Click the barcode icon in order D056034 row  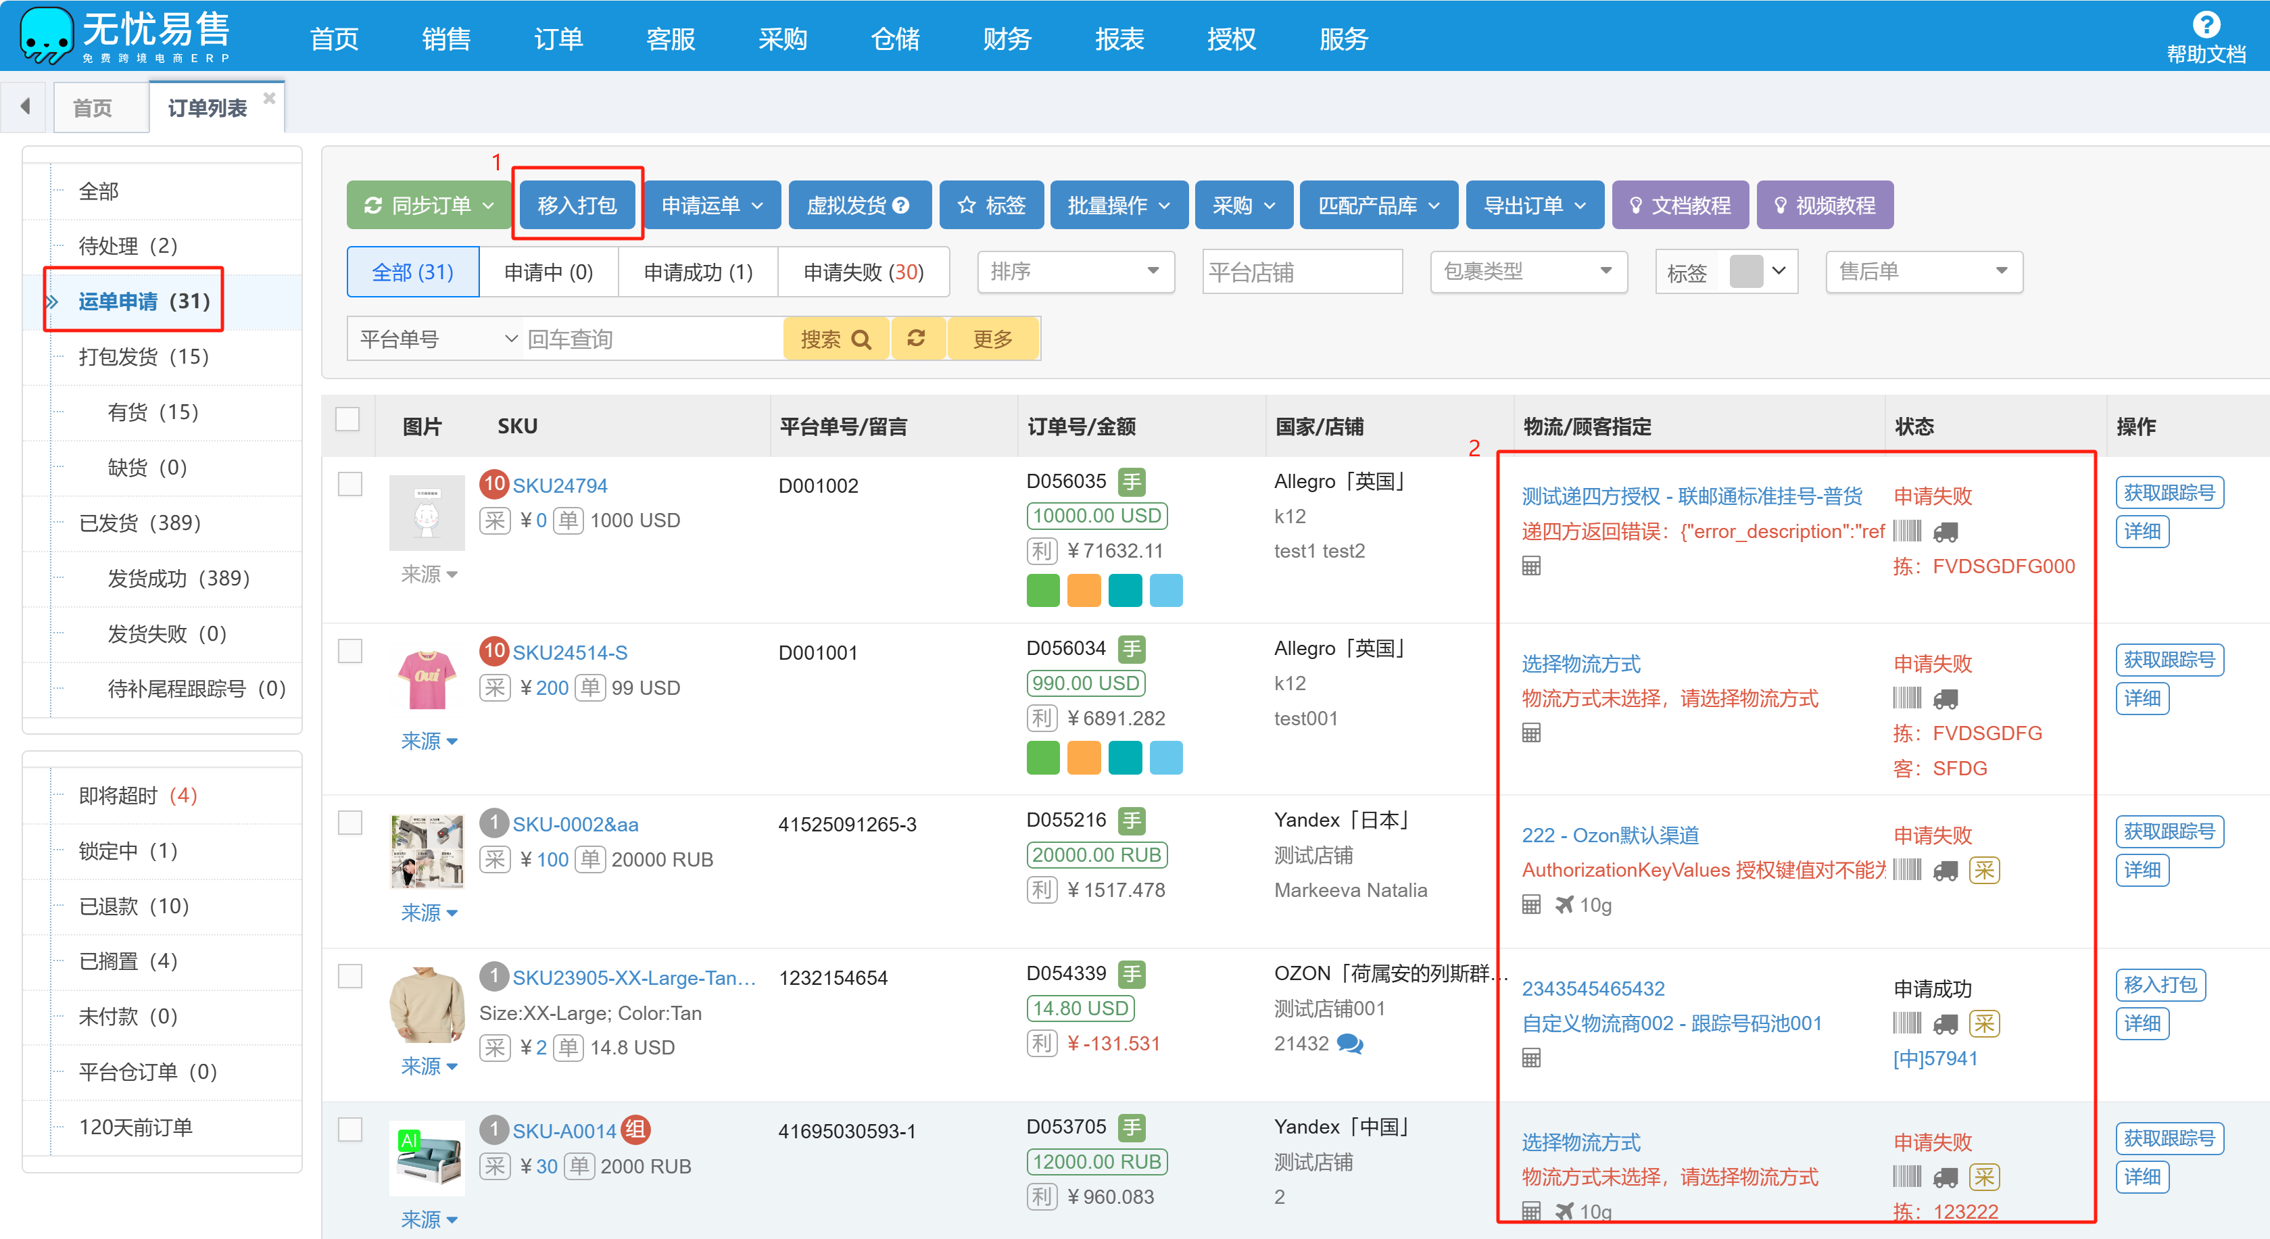1907,698
